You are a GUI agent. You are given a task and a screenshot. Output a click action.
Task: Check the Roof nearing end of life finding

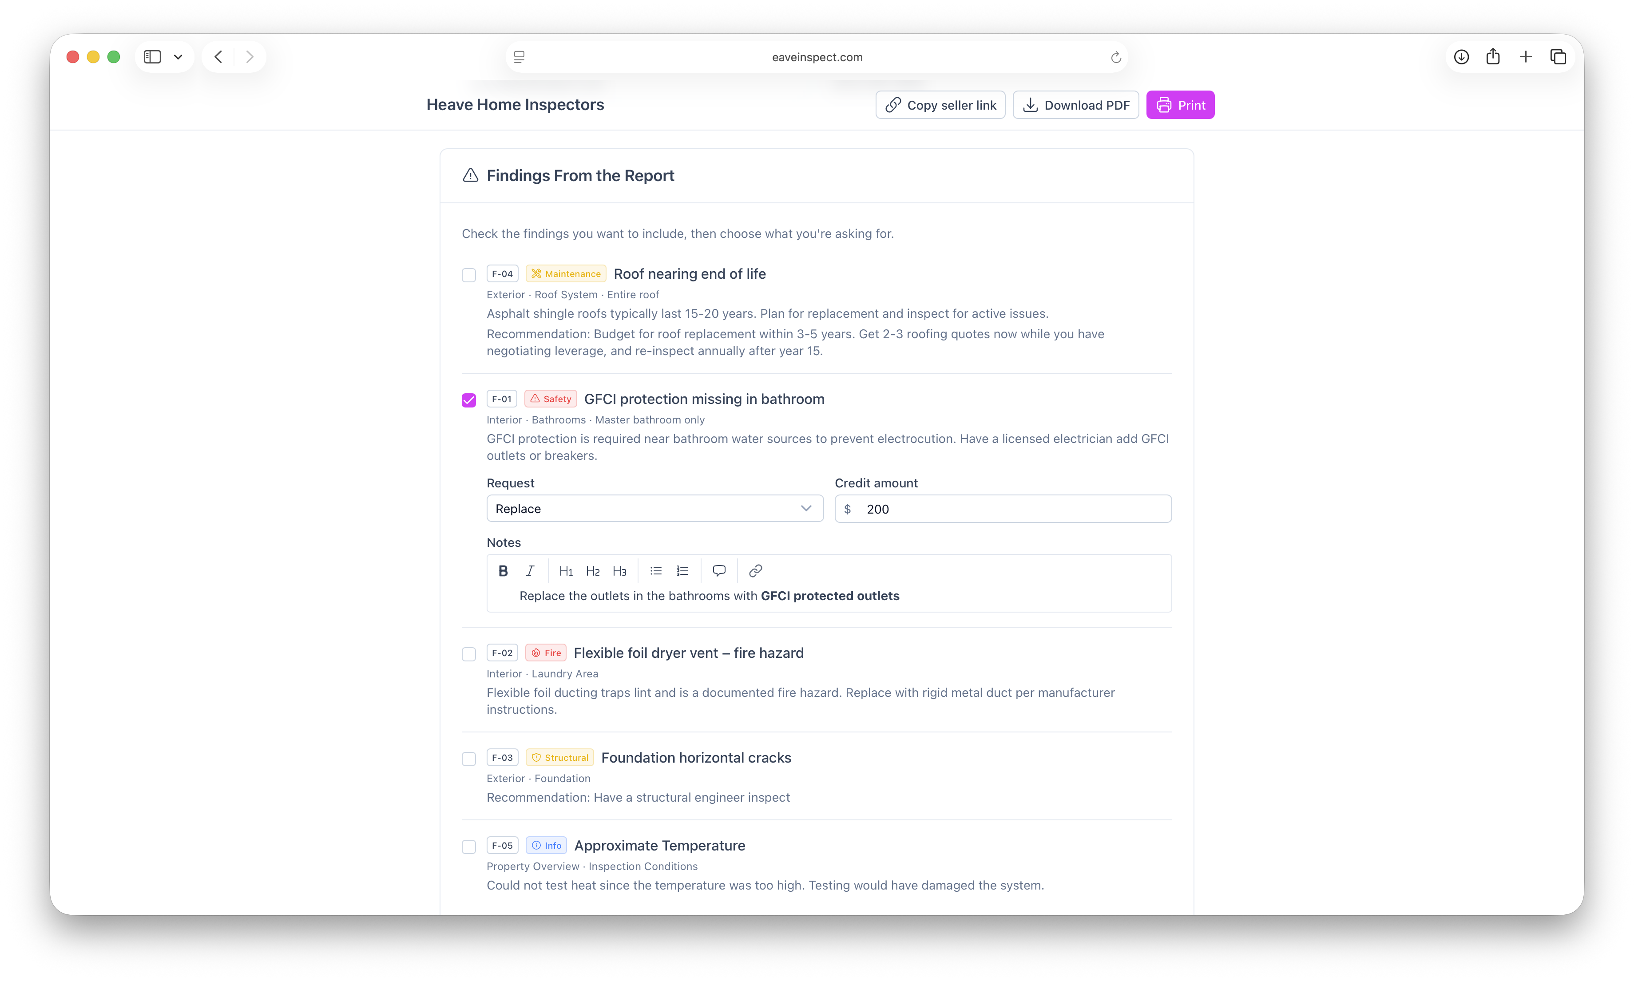[x=469, y=275]
